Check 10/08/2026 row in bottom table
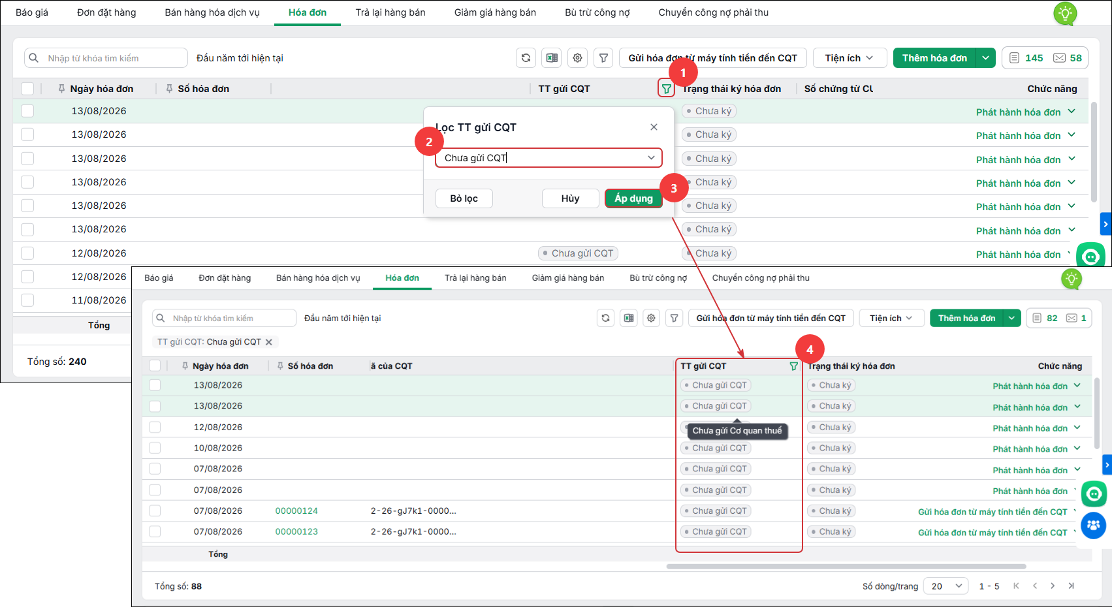 [x=155, y=448]
